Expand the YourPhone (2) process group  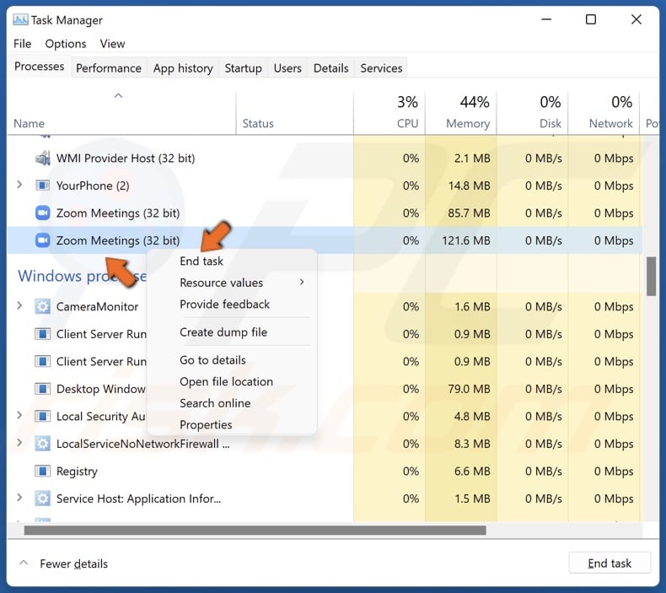[19, 185]
